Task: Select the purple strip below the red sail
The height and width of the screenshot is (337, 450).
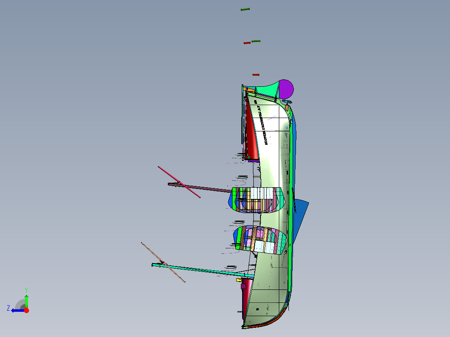Action: point(254,161)
